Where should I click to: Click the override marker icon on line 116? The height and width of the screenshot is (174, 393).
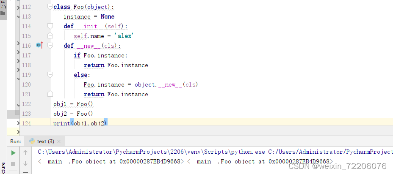40,45
